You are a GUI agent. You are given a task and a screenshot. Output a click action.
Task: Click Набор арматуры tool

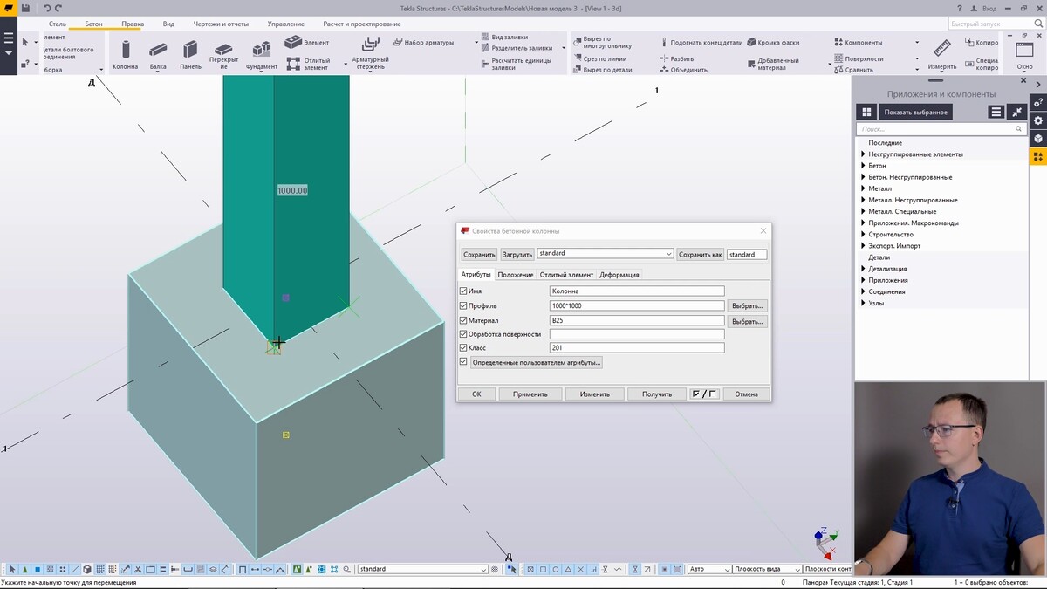pos(421,42)
